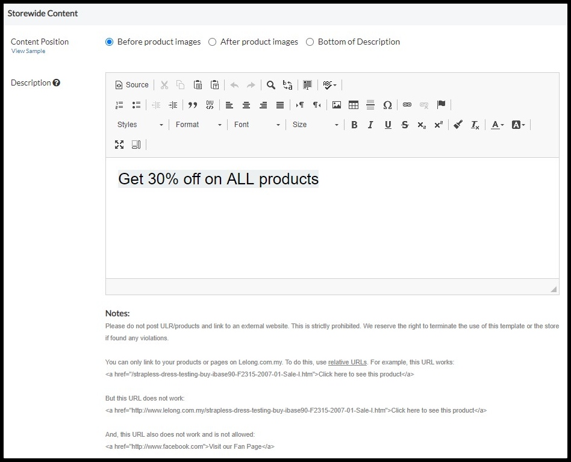This screenshot has height=462, width=571.
Task: Toggle italic formatting
Action: [x=370, y=125]
